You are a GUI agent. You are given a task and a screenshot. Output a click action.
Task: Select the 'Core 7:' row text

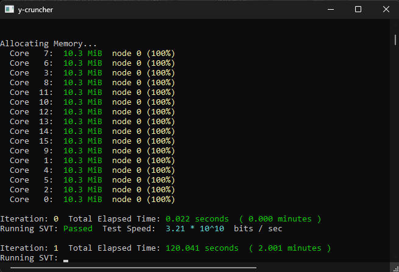(93, 54)
